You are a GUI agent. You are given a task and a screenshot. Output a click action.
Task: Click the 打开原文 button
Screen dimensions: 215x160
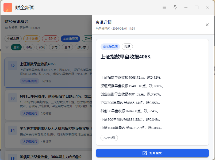pos(152,153)
